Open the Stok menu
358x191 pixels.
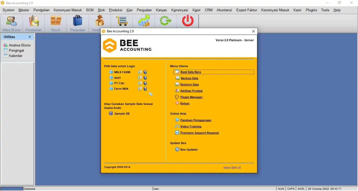point(101,10)
